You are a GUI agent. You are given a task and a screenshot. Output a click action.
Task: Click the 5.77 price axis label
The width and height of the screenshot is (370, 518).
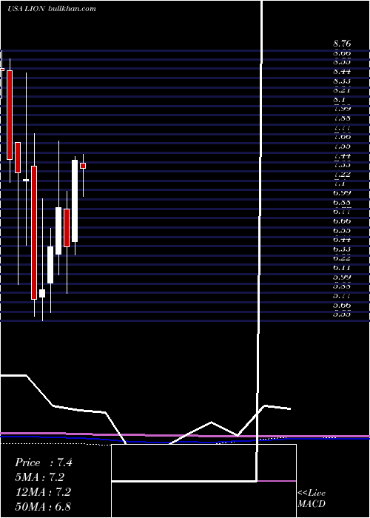[342, 295]
